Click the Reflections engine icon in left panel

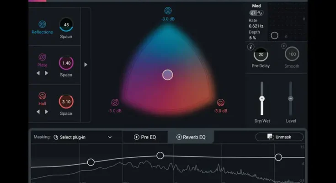coord(42,24)
